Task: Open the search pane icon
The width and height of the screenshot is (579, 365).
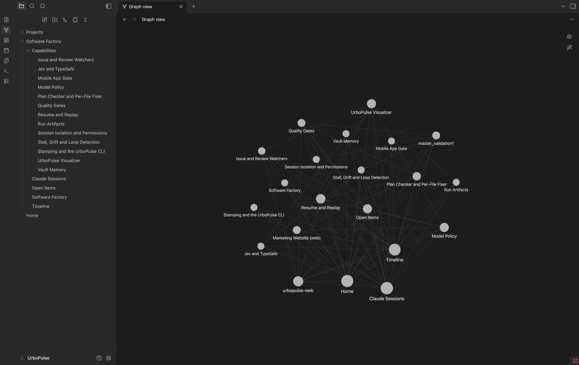Action: [x=32, y=6]
